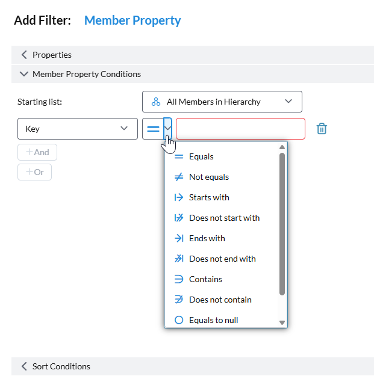Click the empty condition value field
The width and height of the screenshot is (374, 388).
(240, 129)
